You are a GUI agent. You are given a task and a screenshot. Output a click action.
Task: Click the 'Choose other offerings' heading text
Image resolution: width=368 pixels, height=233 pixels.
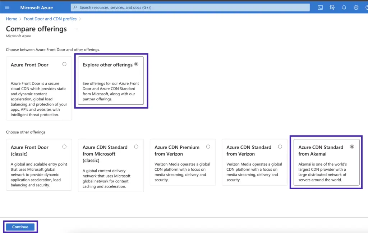coord(26,132)
